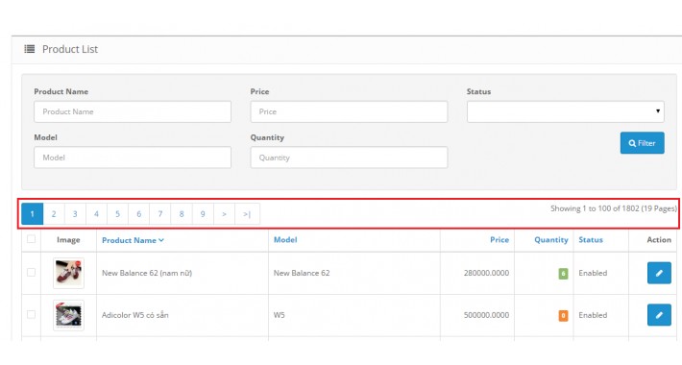Sort by Price column header
682x365 pixels.
499,240
